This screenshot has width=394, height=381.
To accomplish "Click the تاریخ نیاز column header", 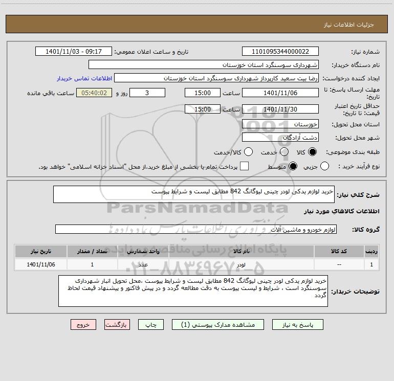I will [x=41, y=251].
